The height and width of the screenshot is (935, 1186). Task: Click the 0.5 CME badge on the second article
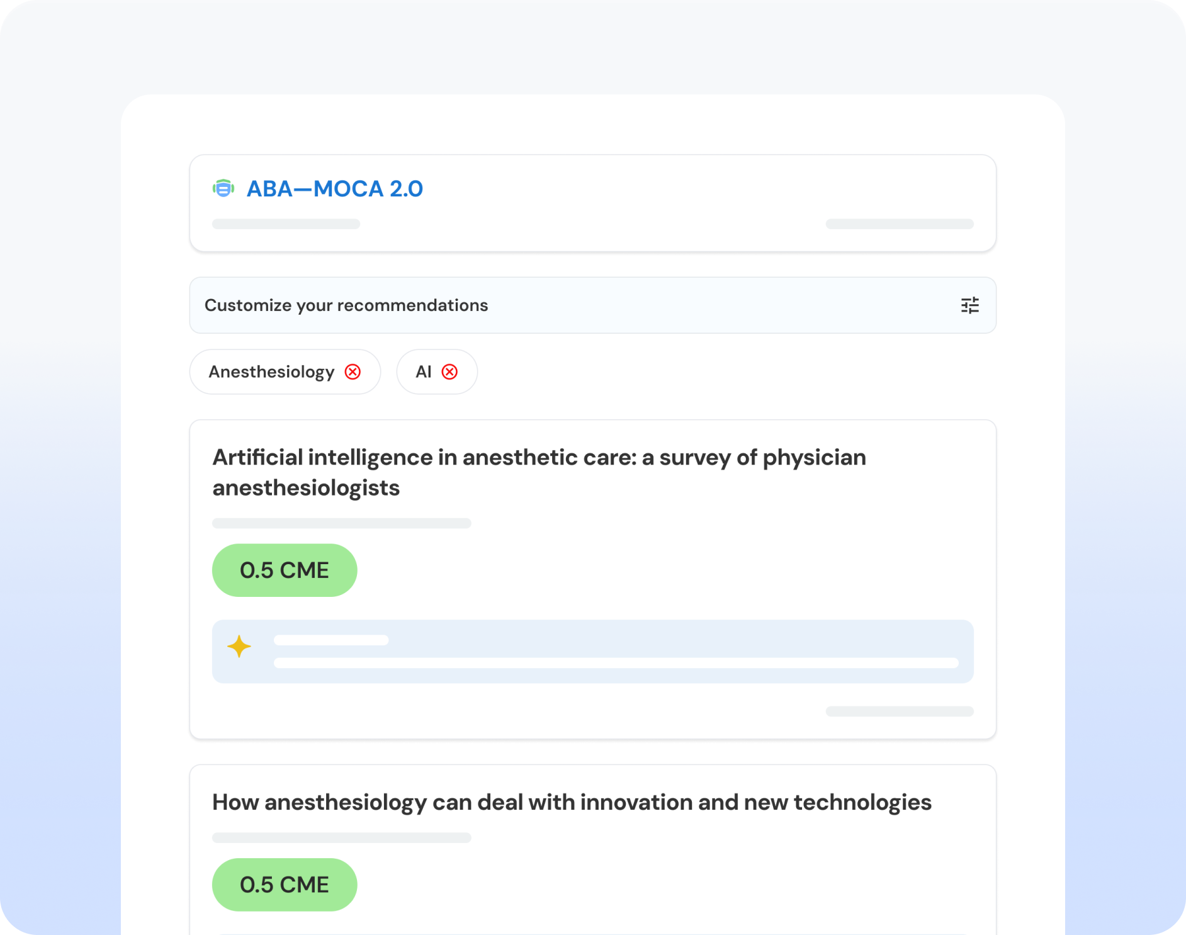285,885
